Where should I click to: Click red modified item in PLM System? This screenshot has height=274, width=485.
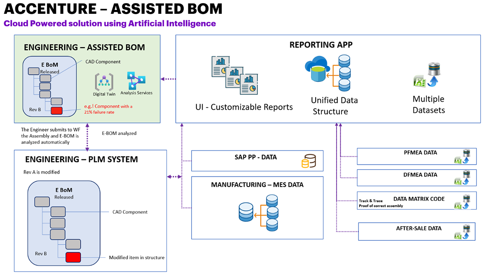click(x=73, y=257)
